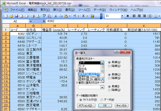Undo last action arrow icon
Viewport: 161px width, 111px height.
pos(75,16)
